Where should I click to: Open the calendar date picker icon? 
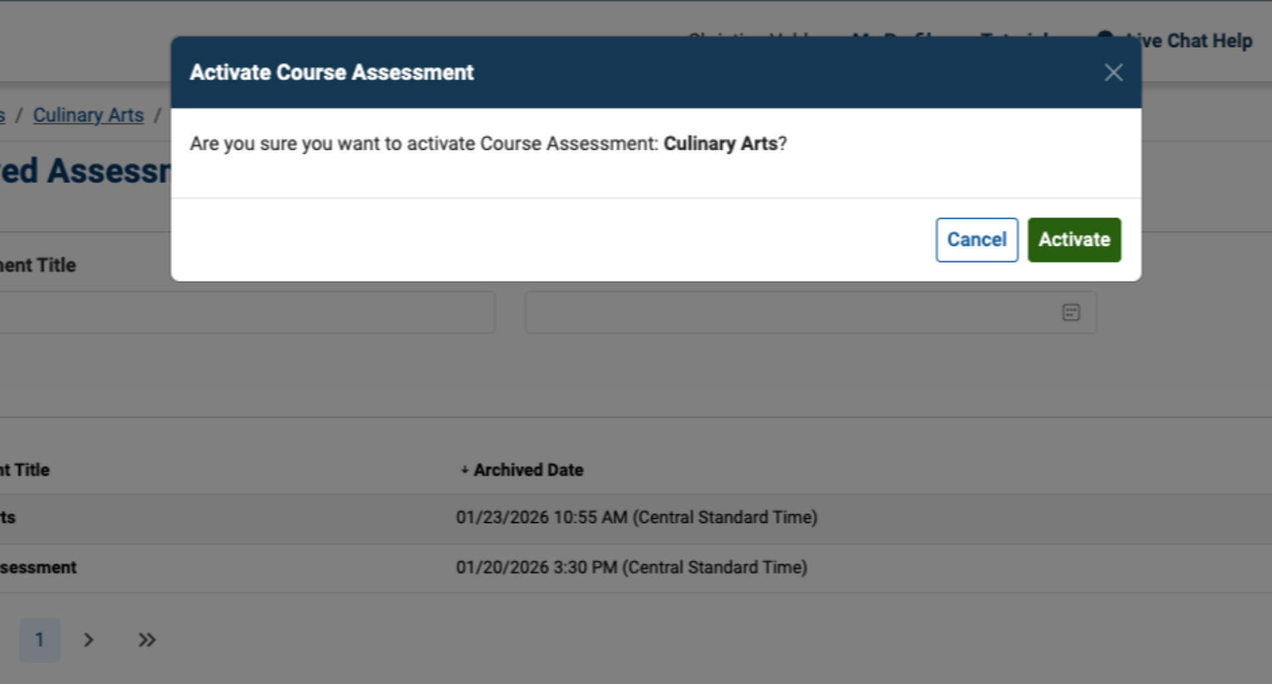pyautogui.click(x=1071, y=312)
